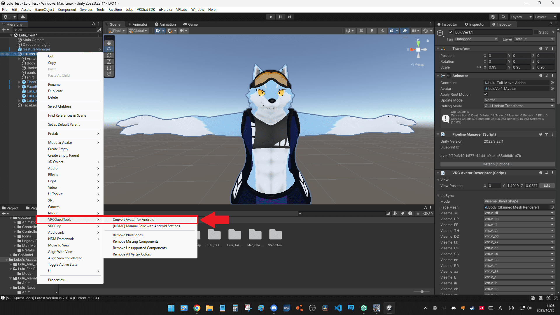
Task: Toggle the Animator component checkbox
Action: coord(449,76)
